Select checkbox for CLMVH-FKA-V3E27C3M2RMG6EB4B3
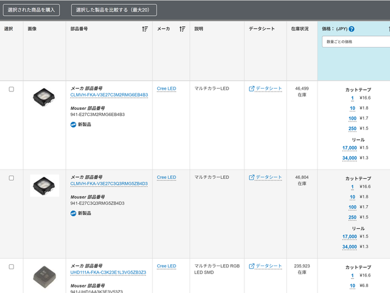 [12, 89]
